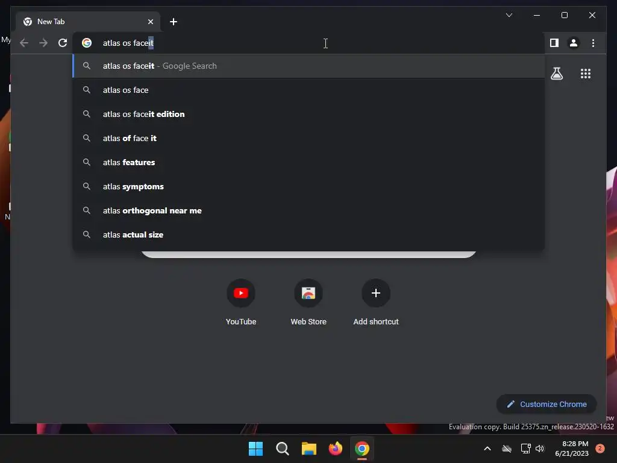Close the New Tab tab
The image size is (617, 463).
point(150,22)
